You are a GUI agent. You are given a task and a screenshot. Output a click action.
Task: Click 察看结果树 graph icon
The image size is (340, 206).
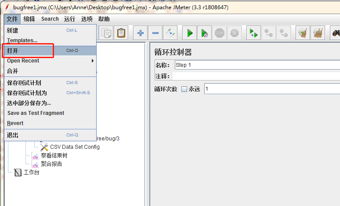point(35,155)
